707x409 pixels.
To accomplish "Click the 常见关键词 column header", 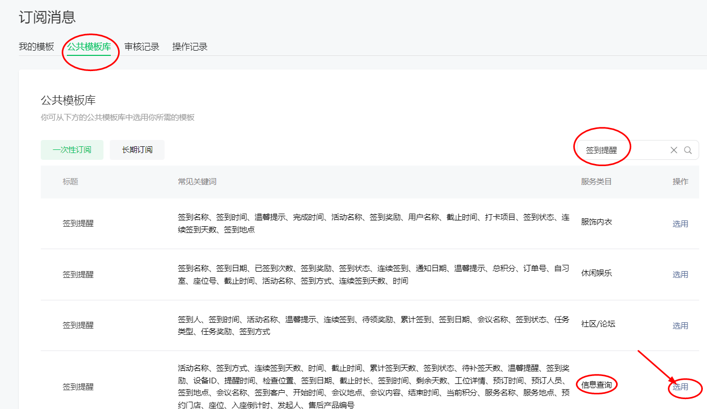I will click(197, 182).
